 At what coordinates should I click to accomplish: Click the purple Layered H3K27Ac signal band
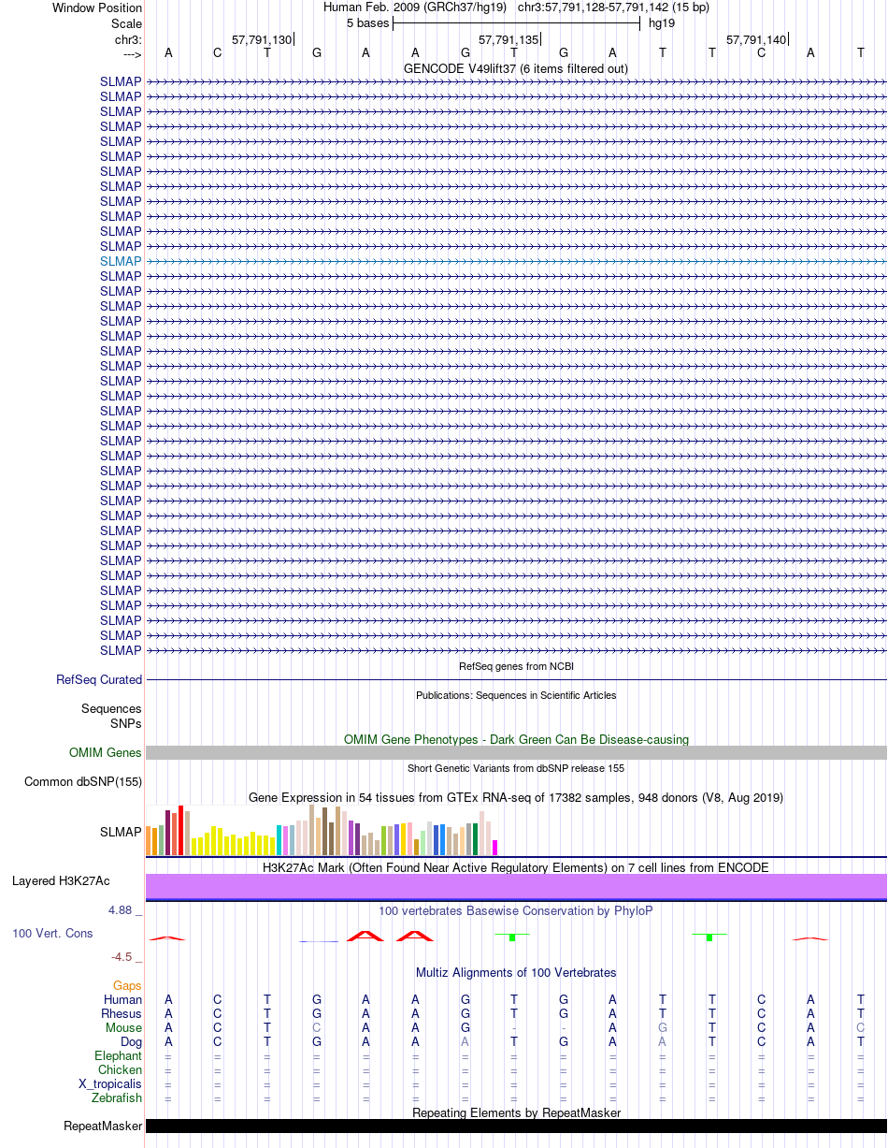[x=516, y=886]
